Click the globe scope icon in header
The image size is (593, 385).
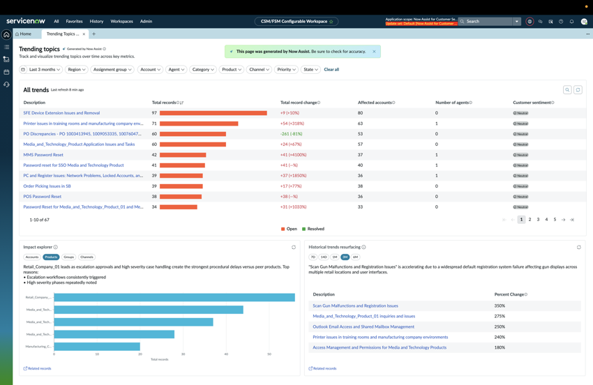530,22
